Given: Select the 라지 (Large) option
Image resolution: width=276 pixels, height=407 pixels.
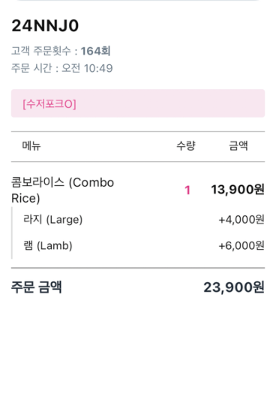Looking at the screenshot, I should tap(52, 220).
